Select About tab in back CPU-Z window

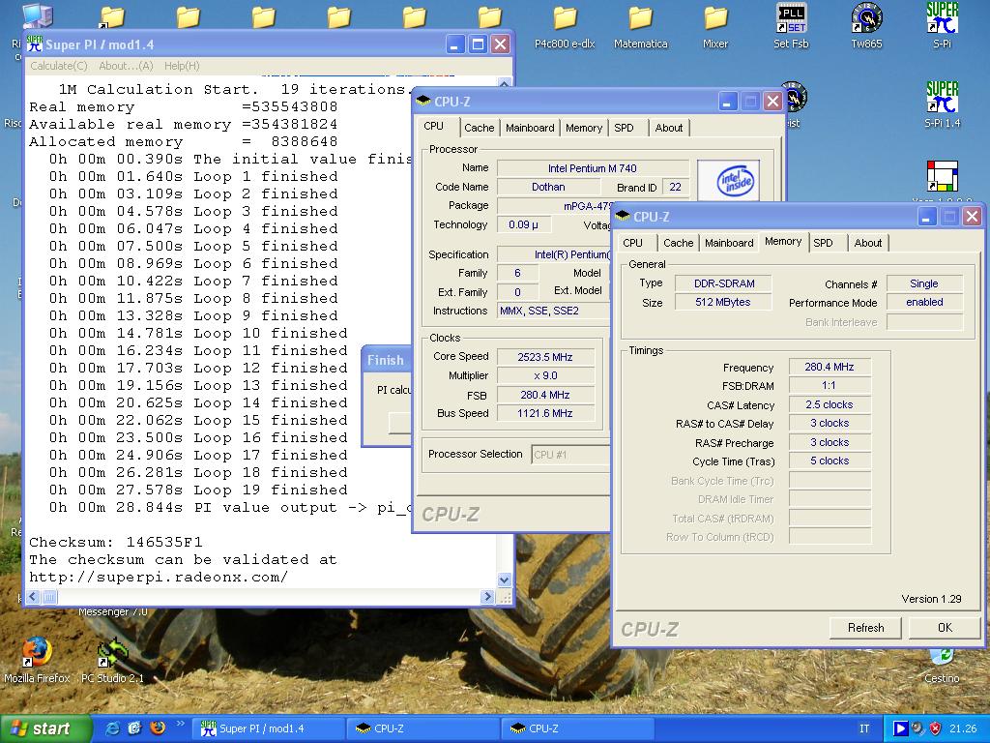pos(669,128)
